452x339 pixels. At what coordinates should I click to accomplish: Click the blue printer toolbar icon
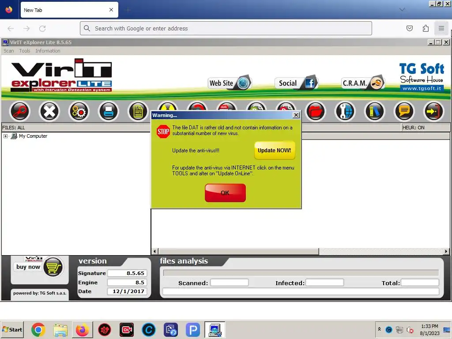[x=109, y=111]
